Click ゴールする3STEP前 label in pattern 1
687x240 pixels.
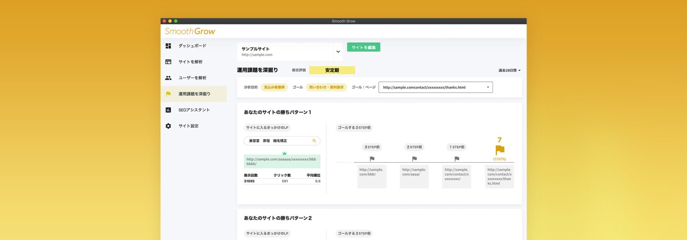[x=354, y=128]
